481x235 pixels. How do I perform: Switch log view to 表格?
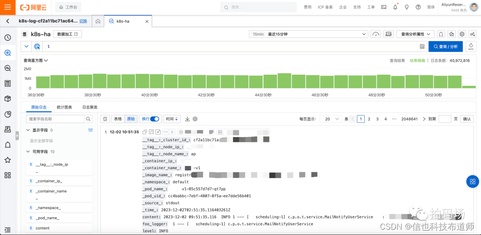click(118, 119)
